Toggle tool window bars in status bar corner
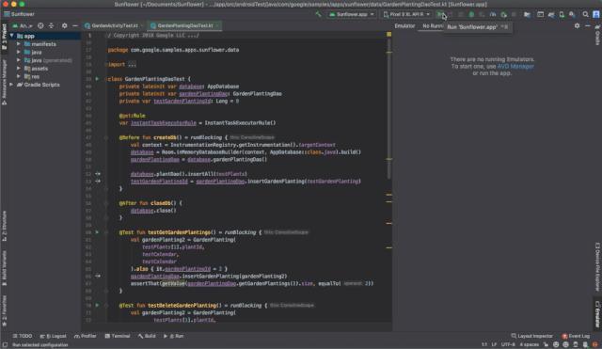Viewport: 602px width, 349px height. [x=5, y=345]
